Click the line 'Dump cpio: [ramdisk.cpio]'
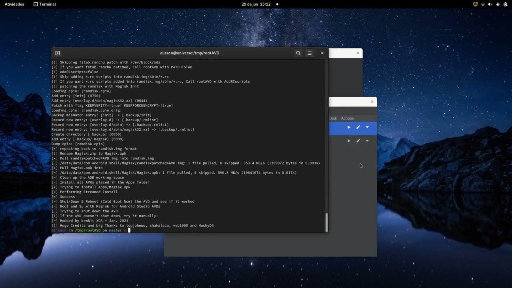 click(78, 144)
